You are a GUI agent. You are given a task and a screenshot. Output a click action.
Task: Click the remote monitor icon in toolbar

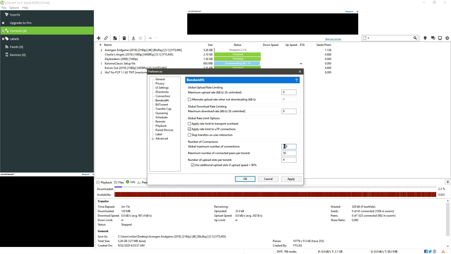440,38
